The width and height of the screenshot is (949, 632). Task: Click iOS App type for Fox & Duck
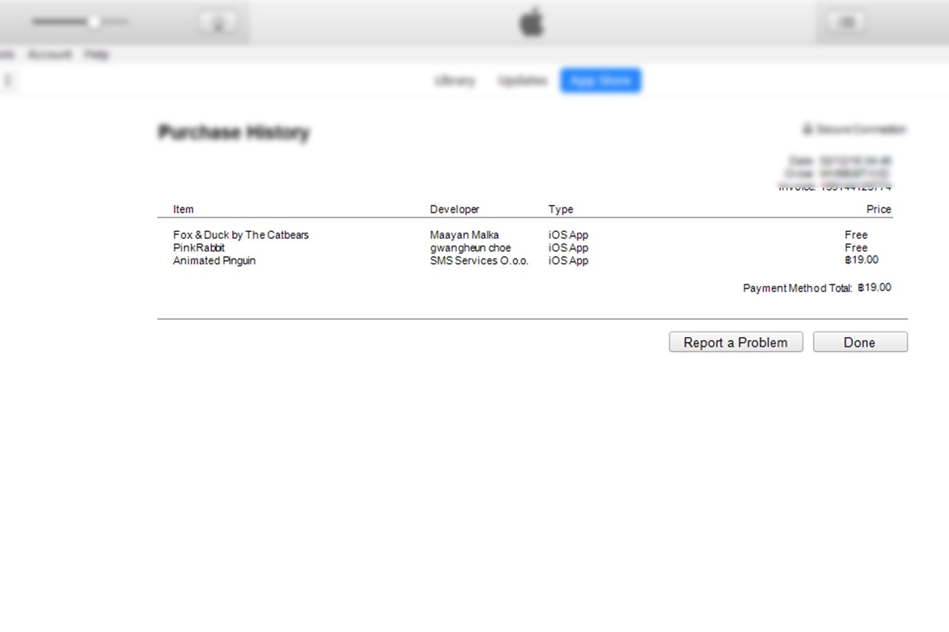pyautogui.click(x=568, y=234)
